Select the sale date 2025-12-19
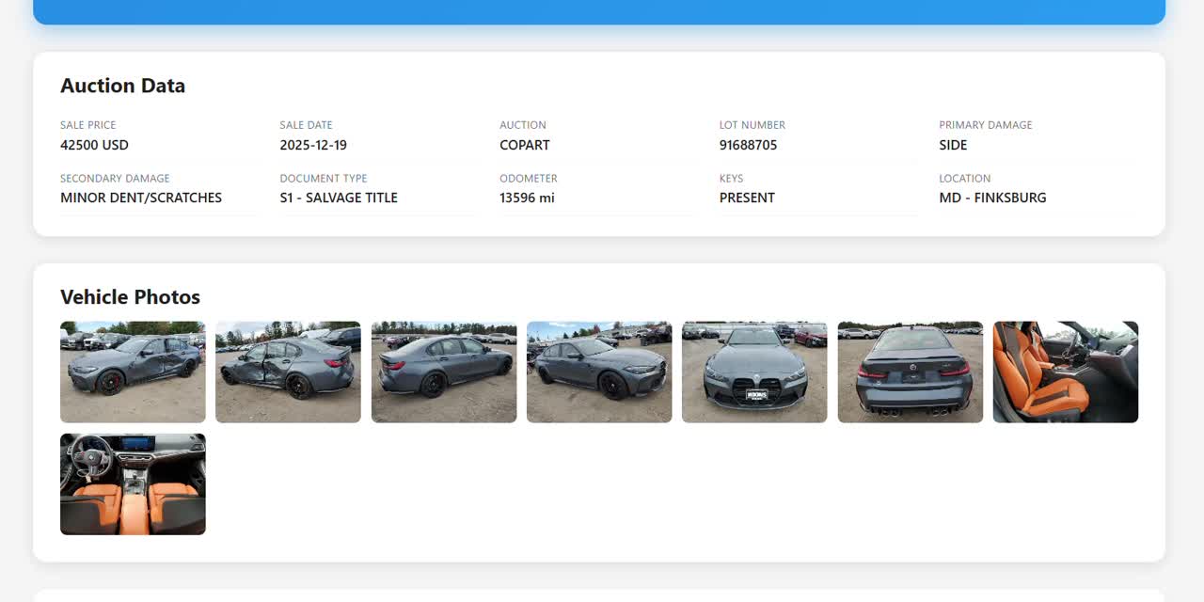 [x=313, y=145]
